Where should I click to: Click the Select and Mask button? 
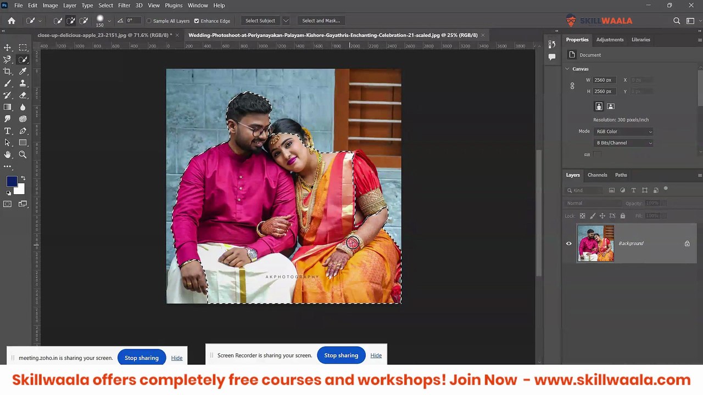[x=321, y=21]
